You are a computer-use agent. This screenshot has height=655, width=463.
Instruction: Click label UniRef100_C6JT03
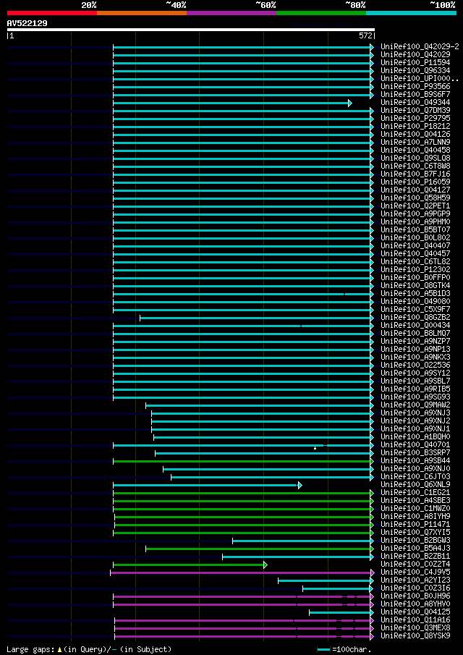coord(415,477)
